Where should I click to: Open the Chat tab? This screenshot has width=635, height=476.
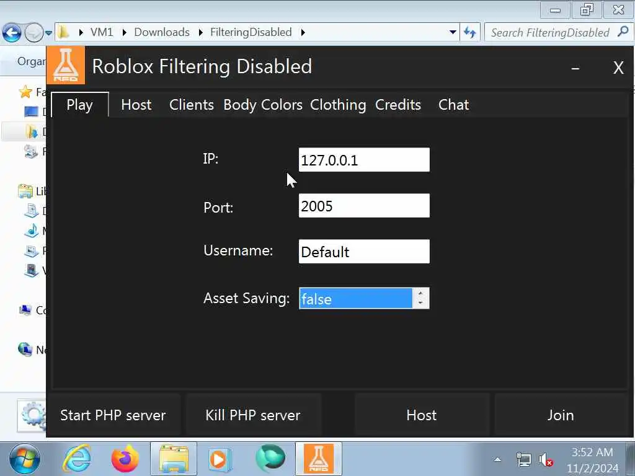[453, 105]
